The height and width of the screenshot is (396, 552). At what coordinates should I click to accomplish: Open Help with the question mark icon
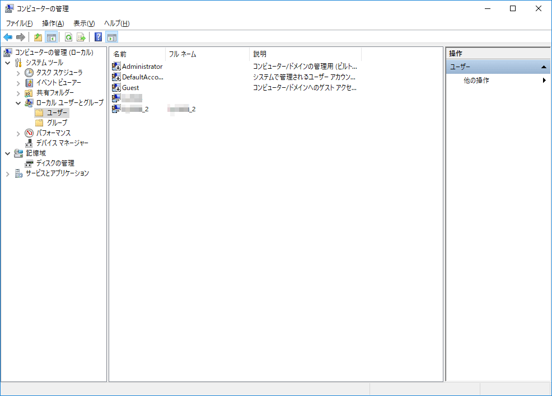coord(99,37)
